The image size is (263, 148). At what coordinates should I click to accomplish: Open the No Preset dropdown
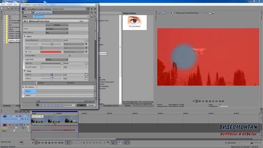tap(57, 29)
